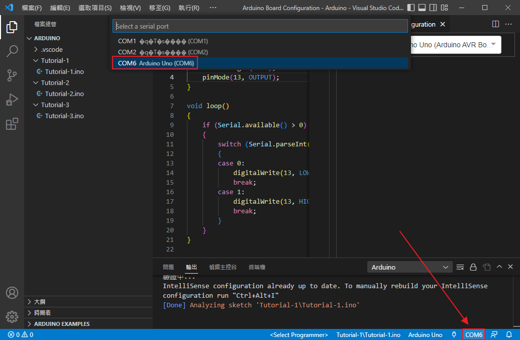This screenshot has height=340, width=520.
Task: Open the 檢視(V) menu
Action: 130,8
